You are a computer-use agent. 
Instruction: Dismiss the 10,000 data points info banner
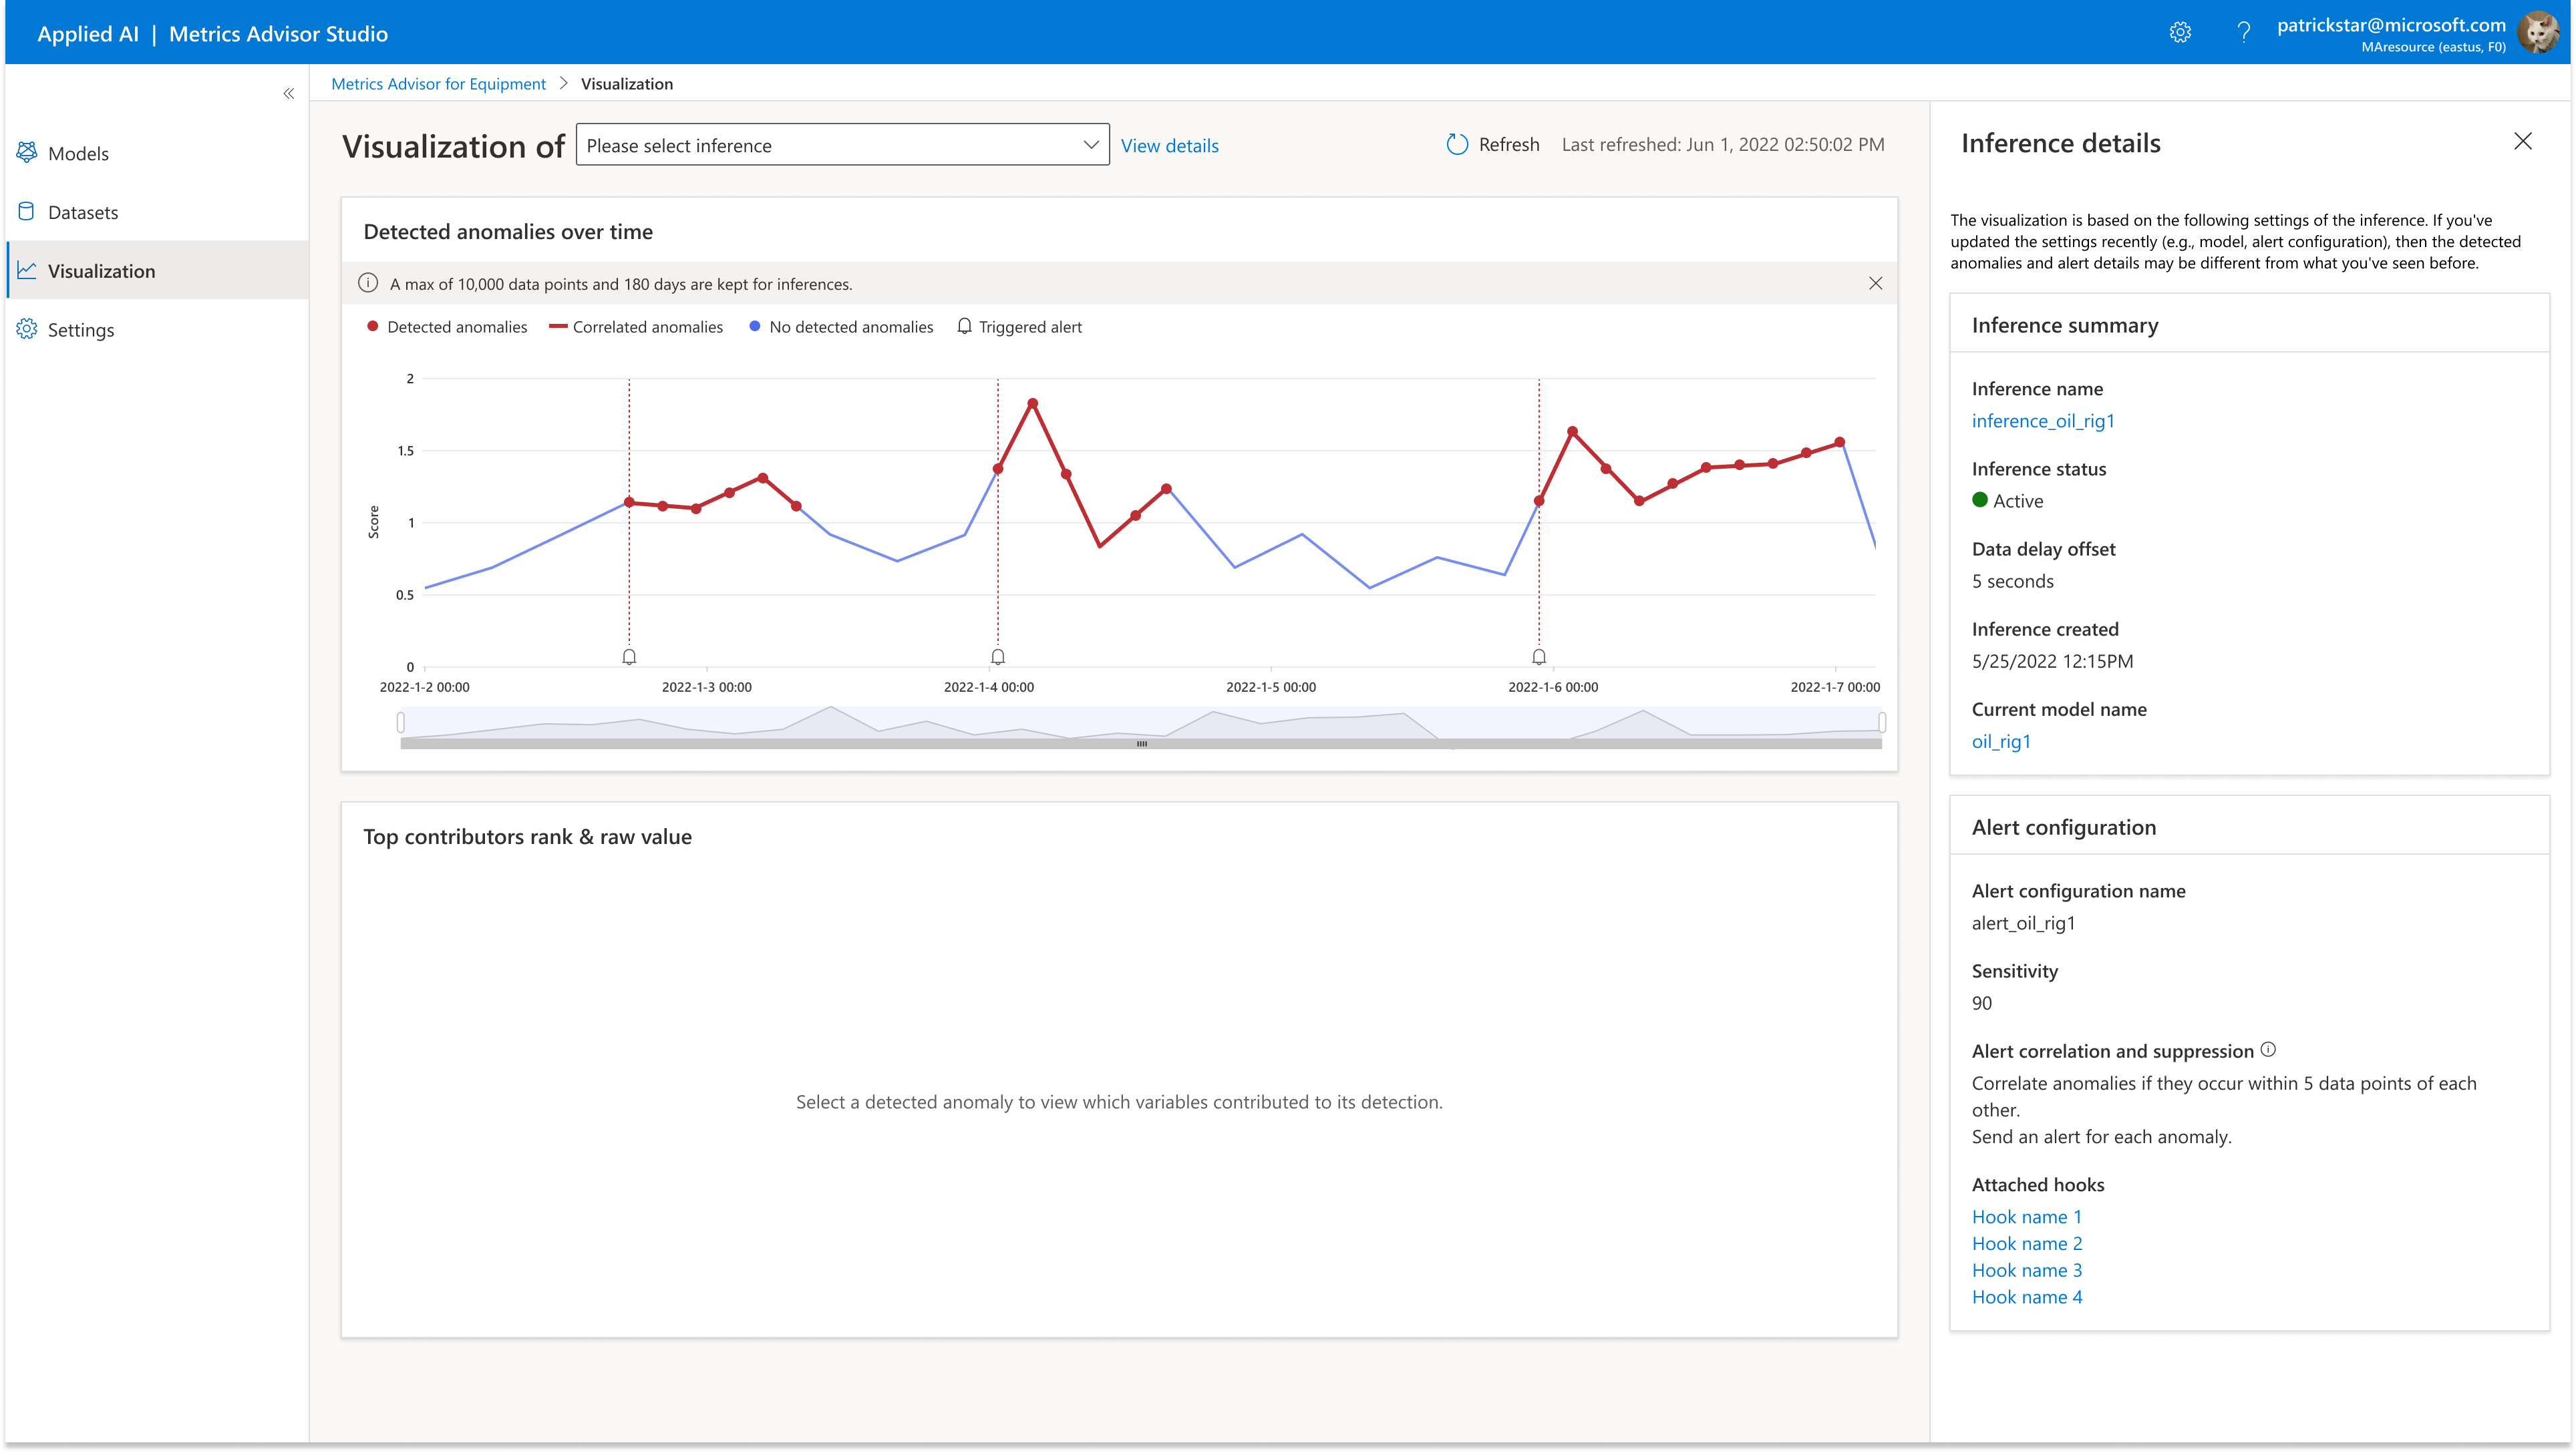point(1875,284)
